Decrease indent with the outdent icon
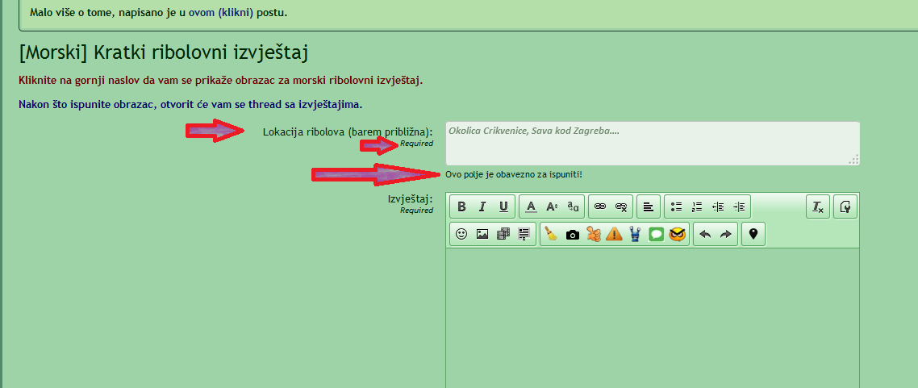The image size is (918, 388). pos(718,207)
